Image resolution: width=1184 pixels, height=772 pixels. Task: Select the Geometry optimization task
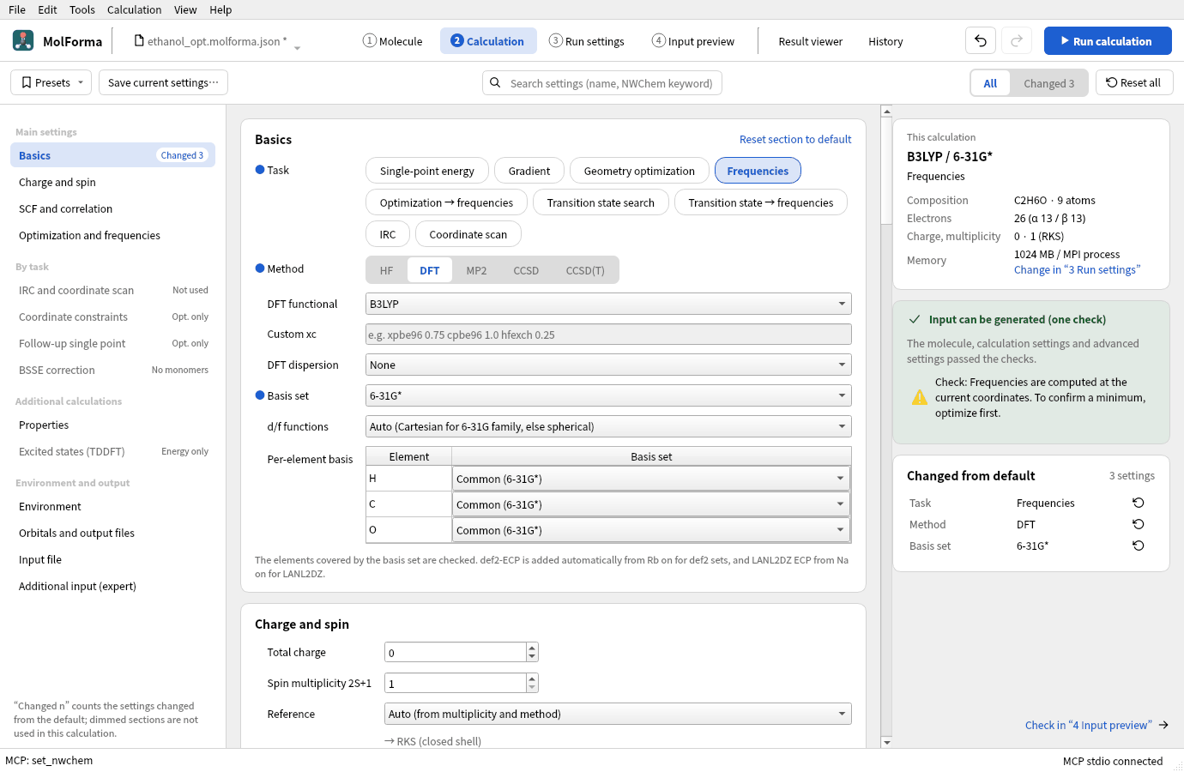tap(639, 171)
